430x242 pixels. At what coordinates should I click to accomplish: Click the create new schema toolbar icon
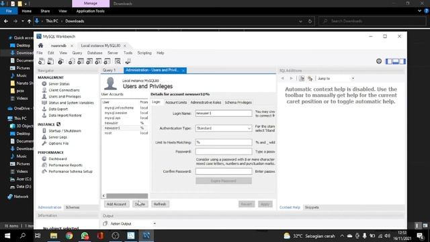point(72,61)
